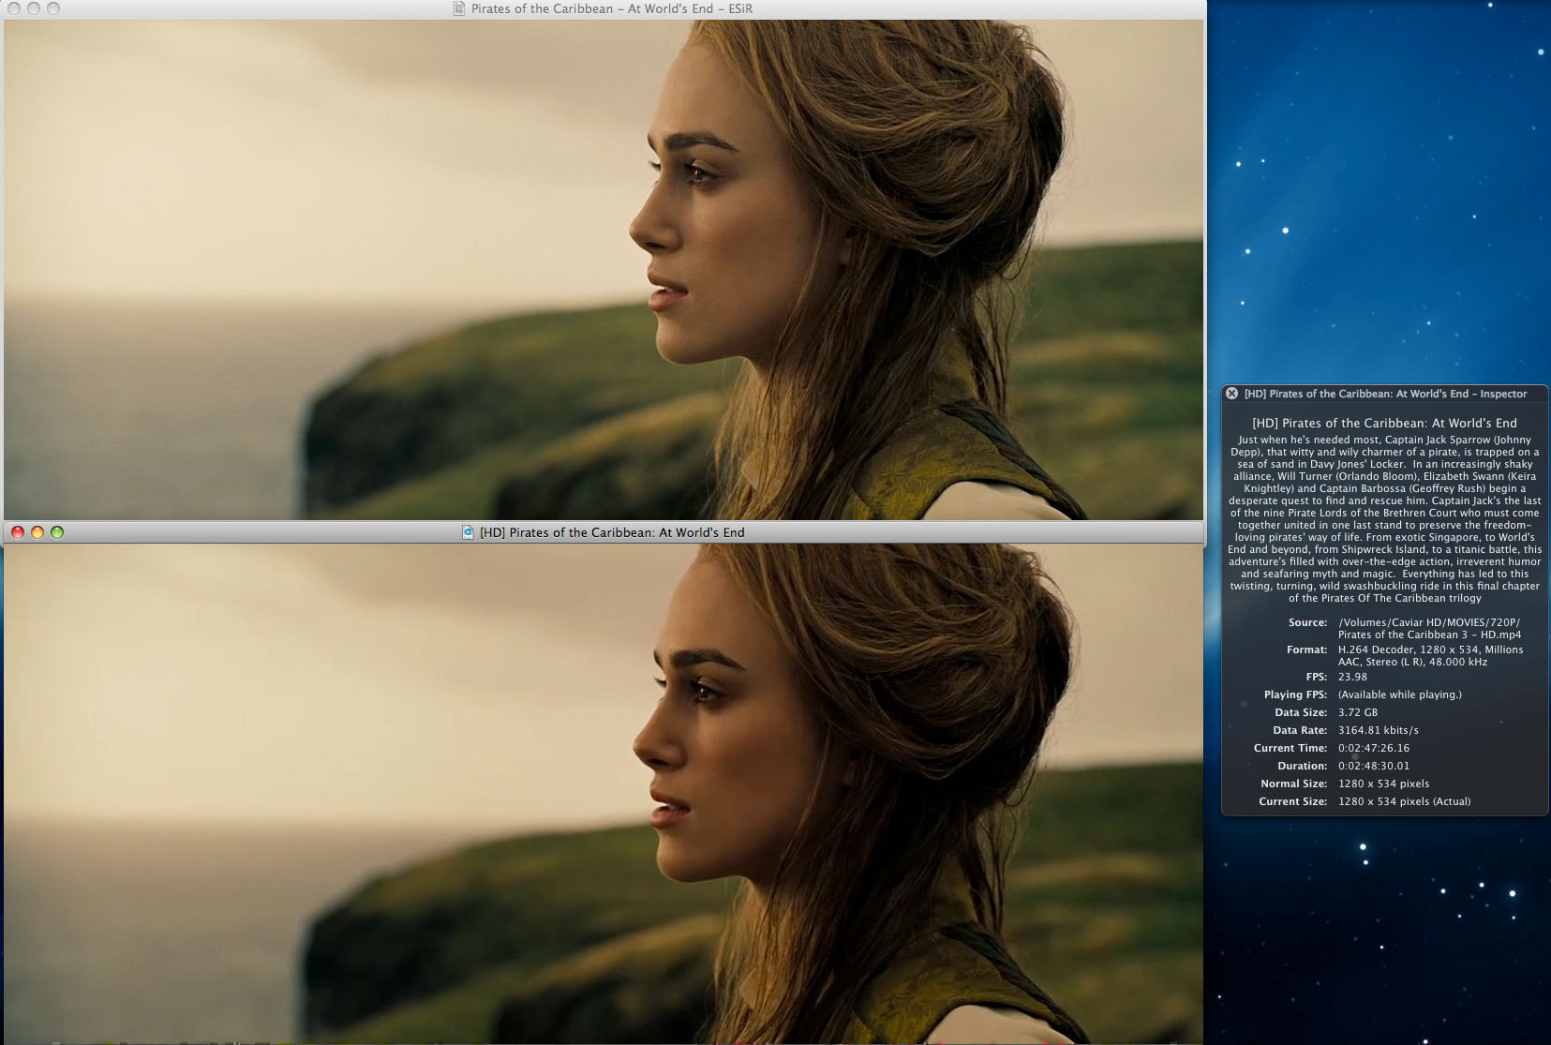Click the ESiR window title text
1551x1045 pixels.
(612, 8)
